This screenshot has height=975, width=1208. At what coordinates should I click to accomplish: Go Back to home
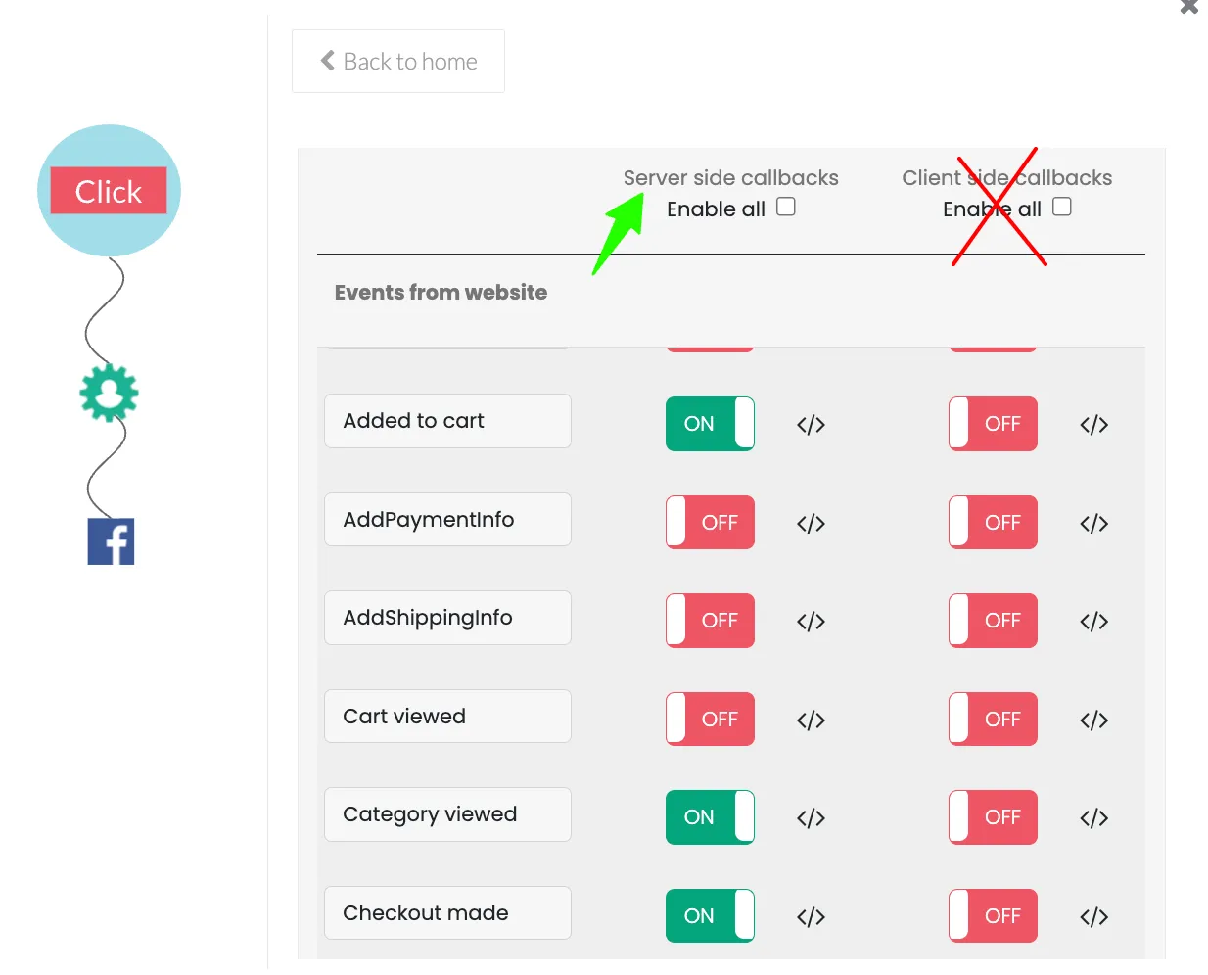pos(398,62)
